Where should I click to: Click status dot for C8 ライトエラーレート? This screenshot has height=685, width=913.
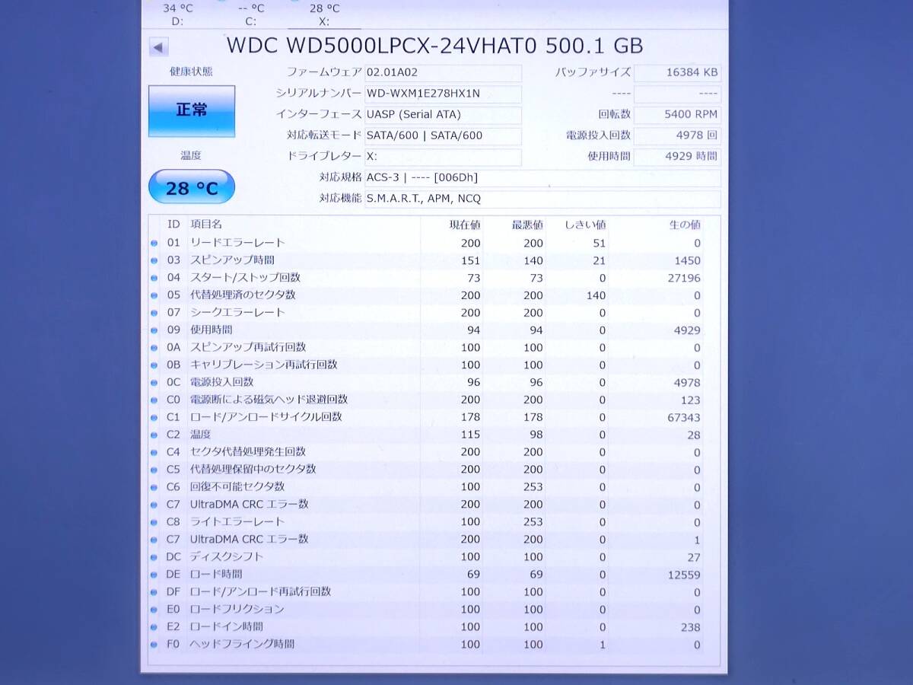coord(154,523)
